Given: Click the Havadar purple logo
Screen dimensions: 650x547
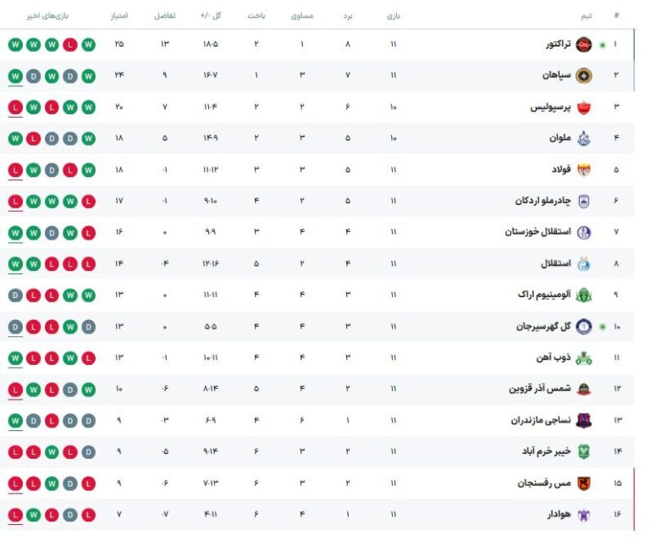Looking at the screenshot, I should pos(584,515).
